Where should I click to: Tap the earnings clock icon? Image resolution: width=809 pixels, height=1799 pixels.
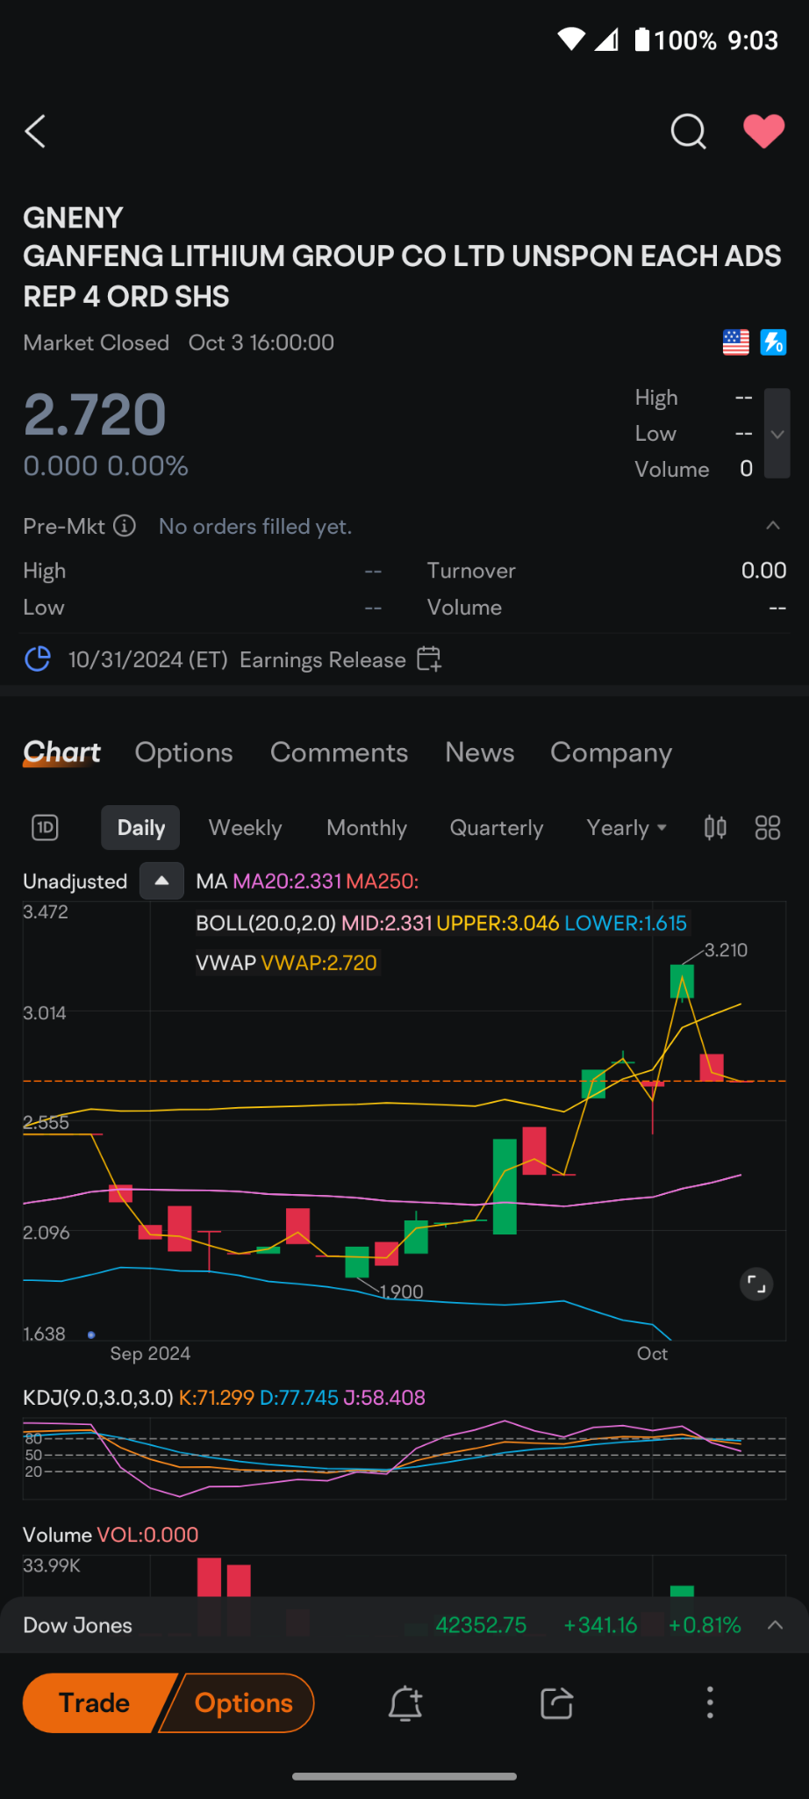[38, 659]
